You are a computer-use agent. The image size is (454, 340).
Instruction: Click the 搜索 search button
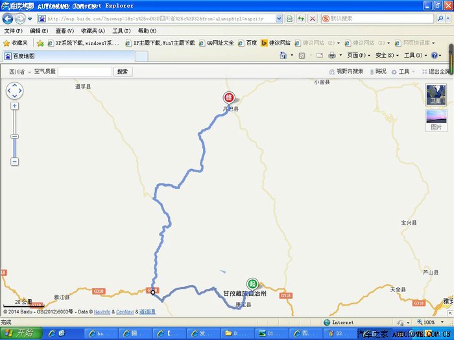122,72
